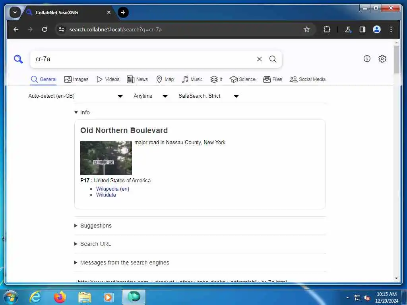Image resolution: width=407 pixels, height=305 pixels.
Task: Expand the Suggestions section
Action: [x=93, y=226]
